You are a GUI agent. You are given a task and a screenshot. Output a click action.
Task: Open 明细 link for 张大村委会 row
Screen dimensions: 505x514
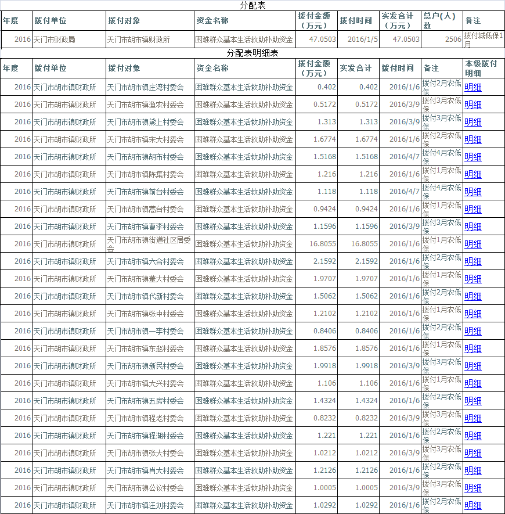[473, 453]
